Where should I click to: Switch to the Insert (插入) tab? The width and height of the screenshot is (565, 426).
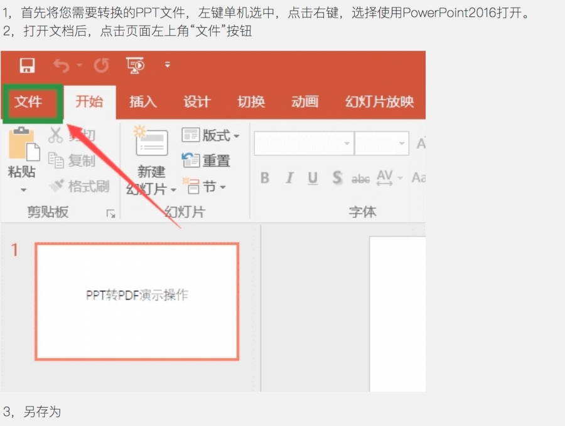pos(143,102)
